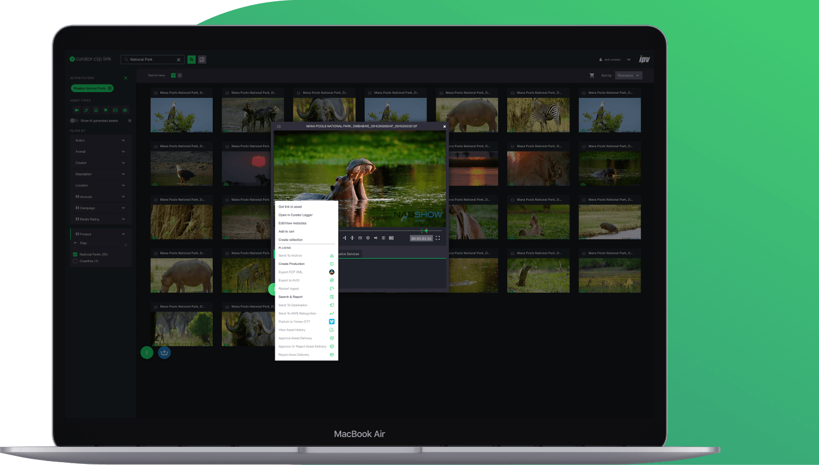Go to results page 1

pos(173,75)
